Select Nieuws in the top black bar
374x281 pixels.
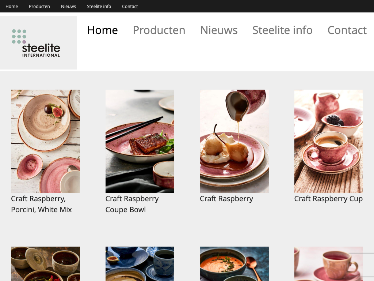pyautogui.click(x=68, y=6)
